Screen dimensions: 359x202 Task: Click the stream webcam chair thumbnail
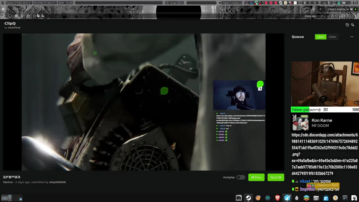point(325,84)
